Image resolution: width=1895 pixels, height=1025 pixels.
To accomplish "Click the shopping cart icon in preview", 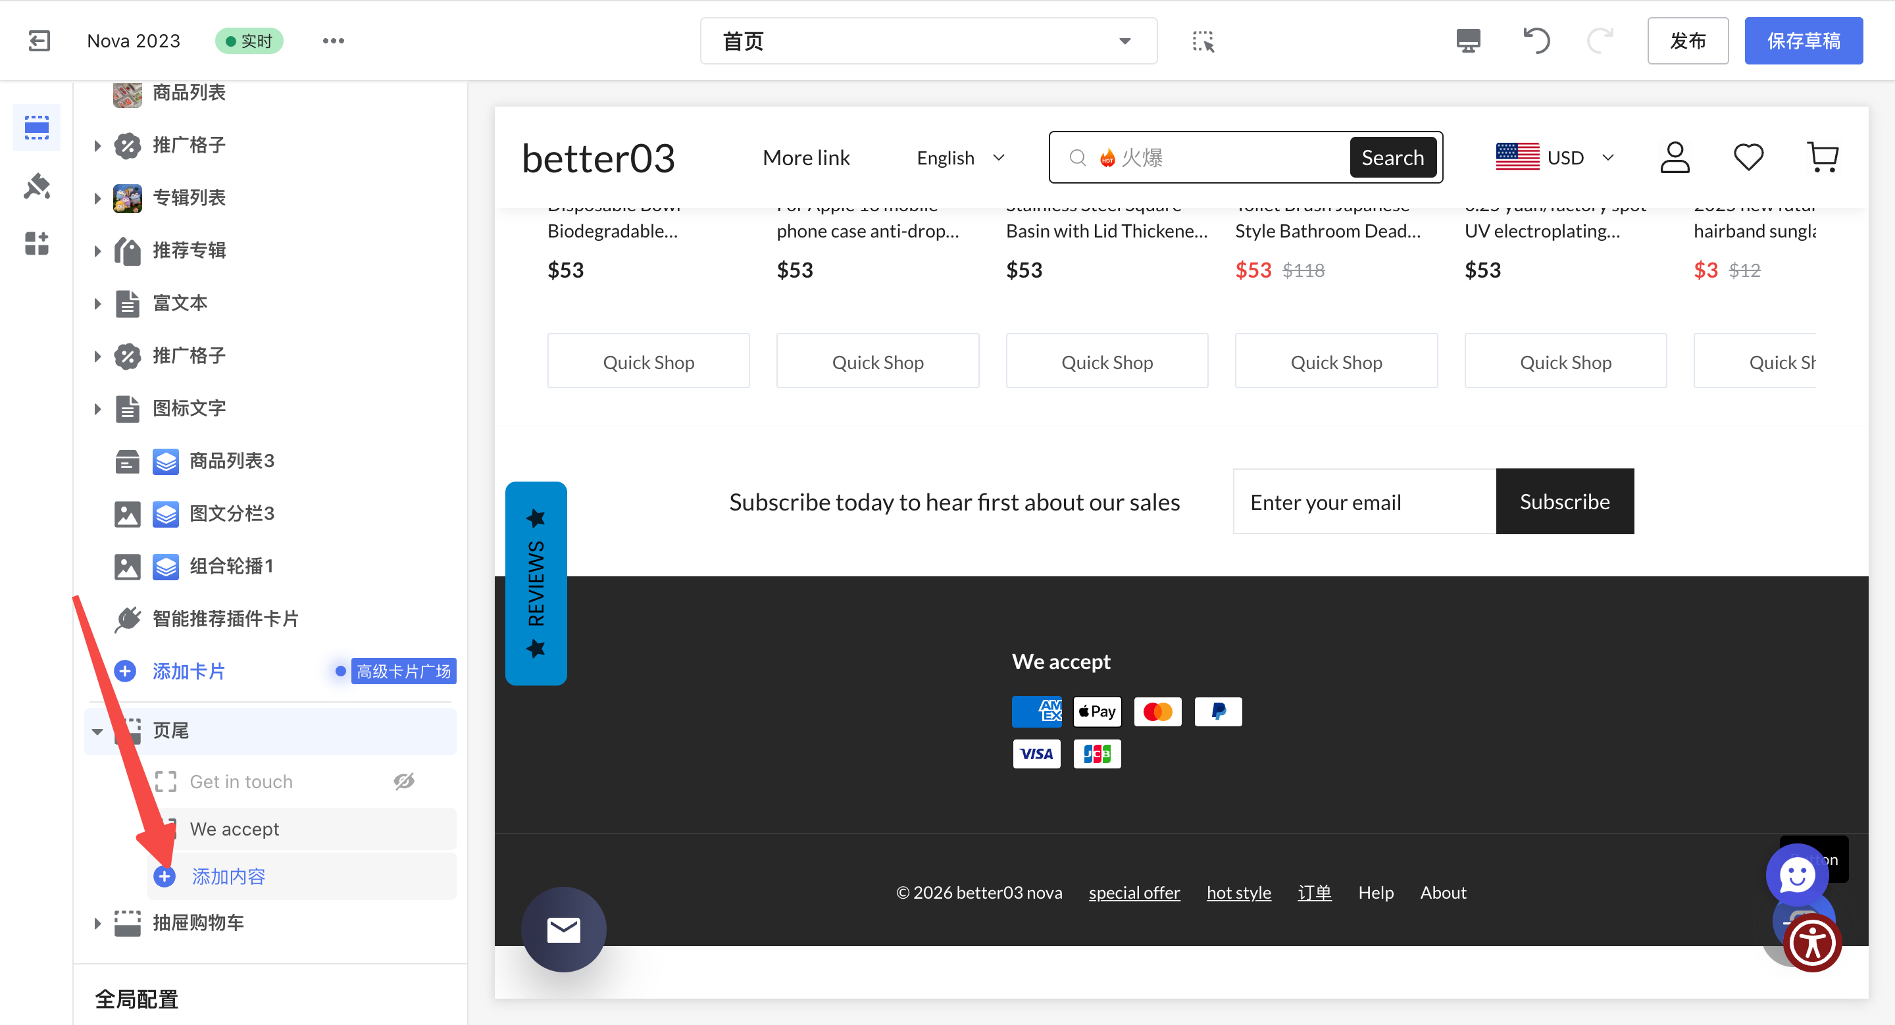I will tap(1822, 157).
